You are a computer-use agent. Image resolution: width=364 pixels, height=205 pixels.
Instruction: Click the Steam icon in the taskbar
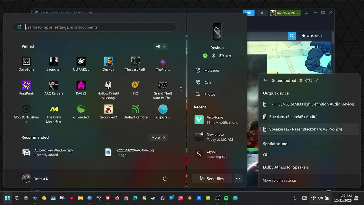coord(153,198)
